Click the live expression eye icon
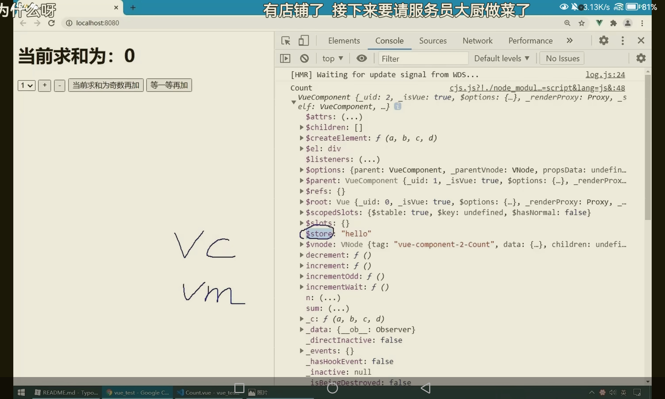The width and height of the screenshot is (665, 399). pos(361,59)
